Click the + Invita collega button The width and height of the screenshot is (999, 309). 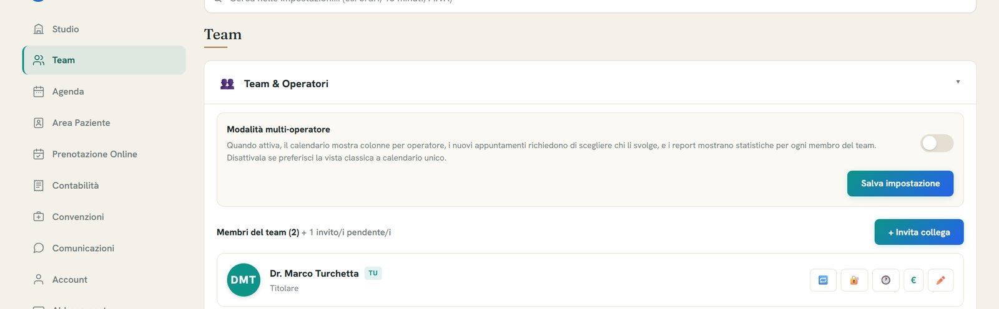919,232
